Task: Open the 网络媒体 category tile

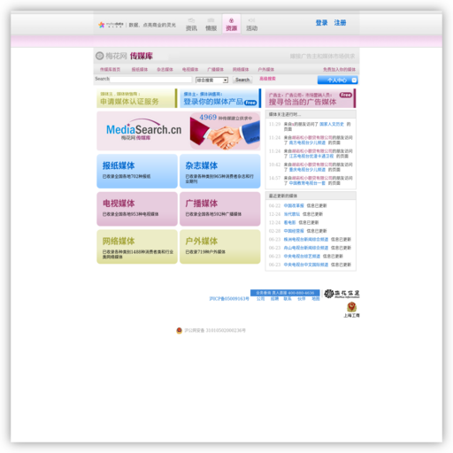Action: [x=137, y=247]
